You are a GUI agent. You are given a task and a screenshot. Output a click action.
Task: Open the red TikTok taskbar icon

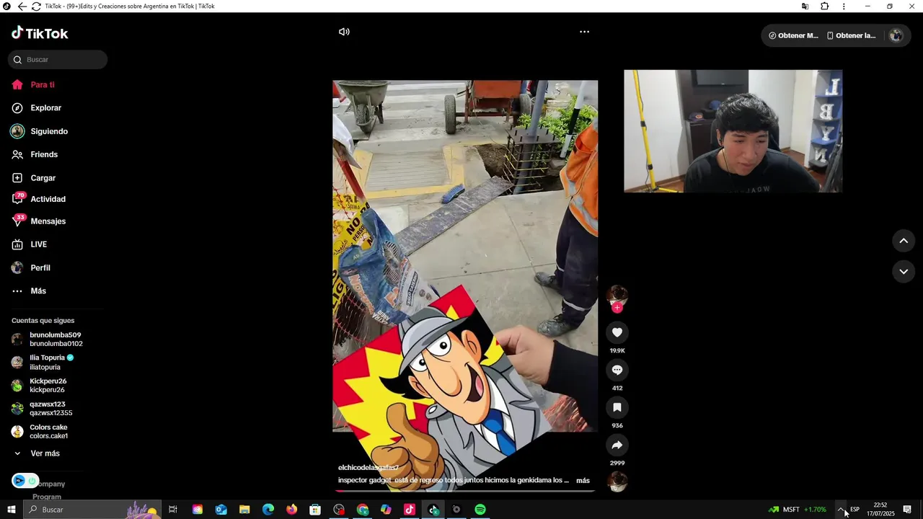410,510
